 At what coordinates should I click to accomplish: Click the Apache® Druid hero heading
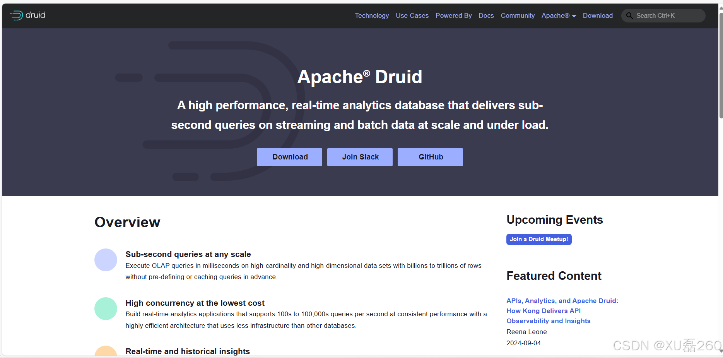(x=360, y=77)
